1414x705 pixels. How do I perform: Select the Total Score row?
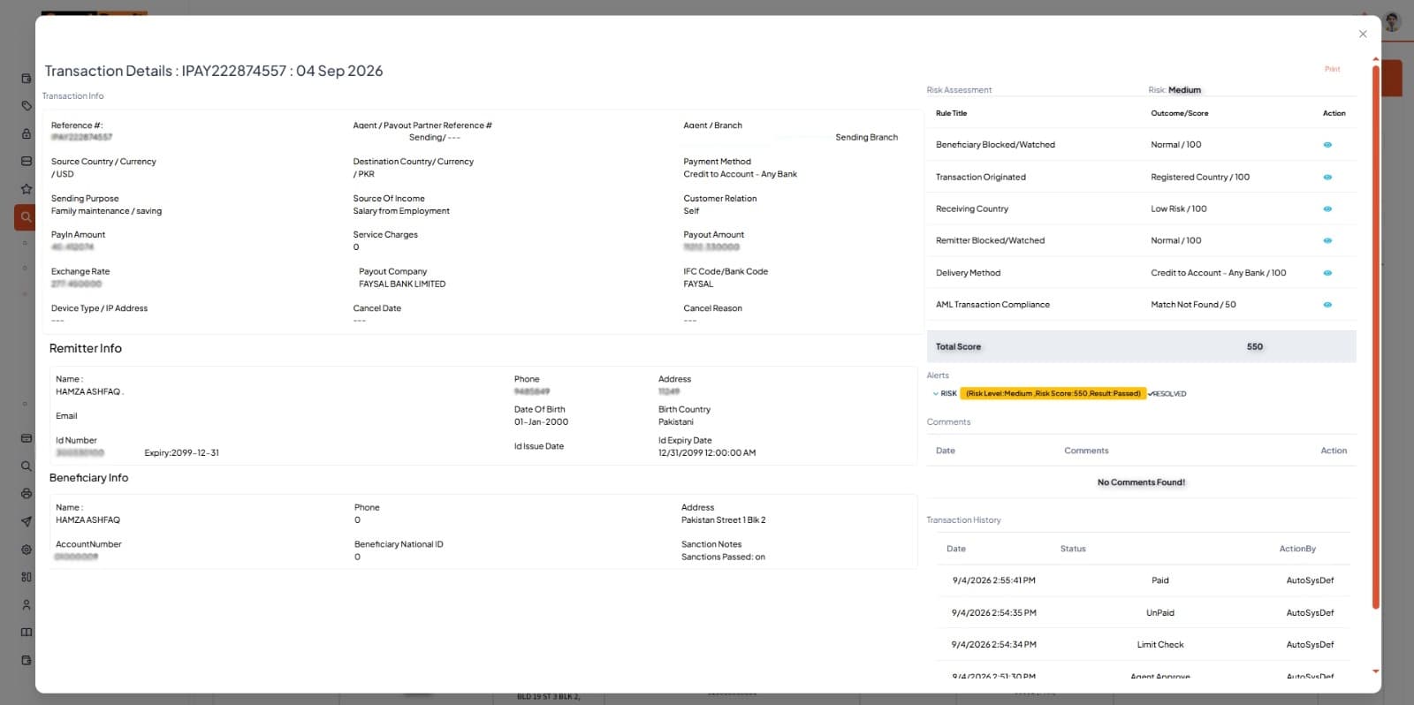(x=1141, y=347)
